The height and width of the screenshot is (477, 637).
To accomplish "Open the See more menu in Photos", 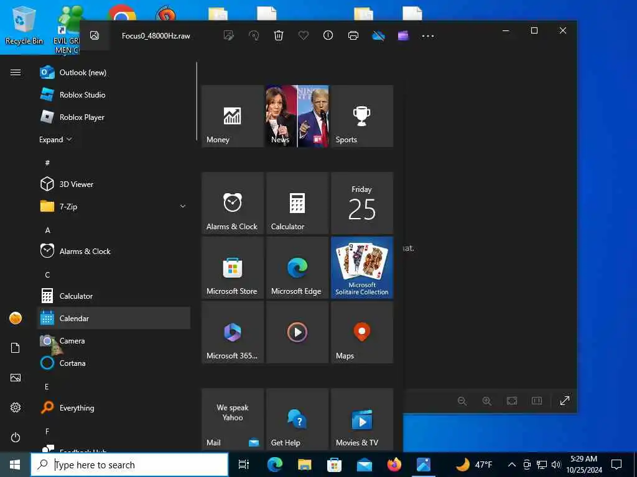I will [x=428, y=35].
